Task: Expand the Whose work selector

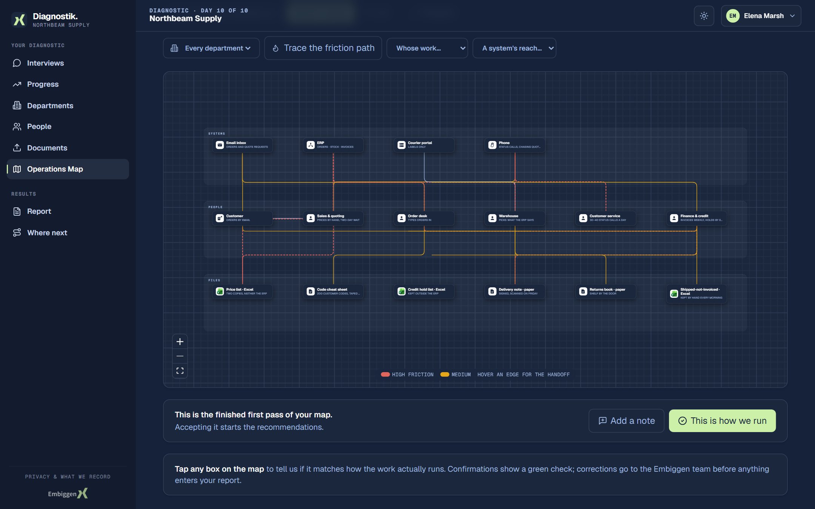Action: [427, 48]
